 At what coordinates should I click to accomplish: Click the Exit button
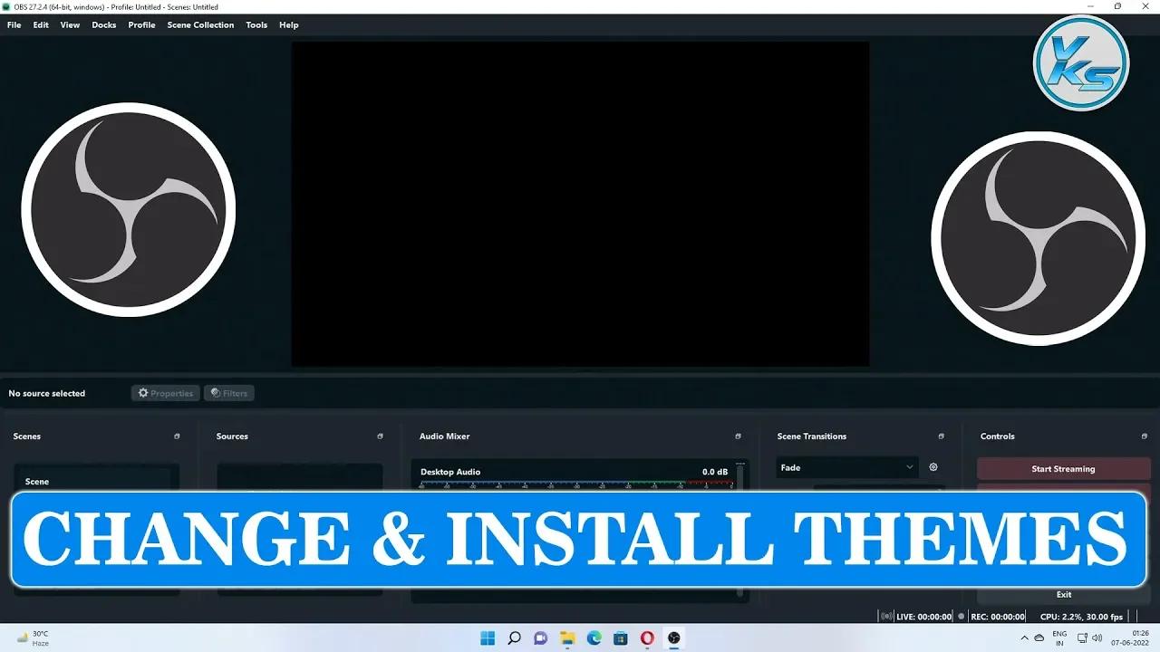(x=1063, y=594)
